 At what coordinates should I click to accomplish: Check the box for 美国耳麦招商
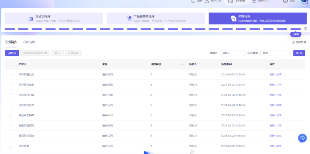tap(10, 115)
